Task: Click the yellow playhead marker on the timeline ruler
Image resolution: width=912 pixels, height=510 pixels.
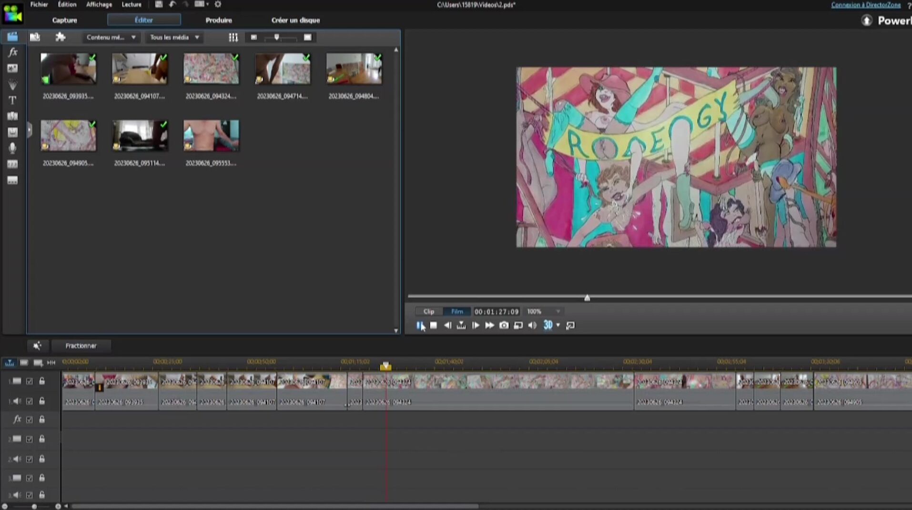Action: coord(385,366)
